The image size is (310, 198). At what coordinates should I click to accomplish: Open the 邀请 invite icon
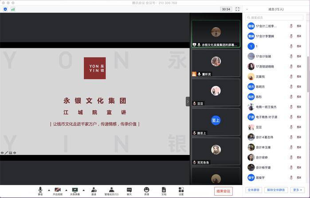[94, 191]
